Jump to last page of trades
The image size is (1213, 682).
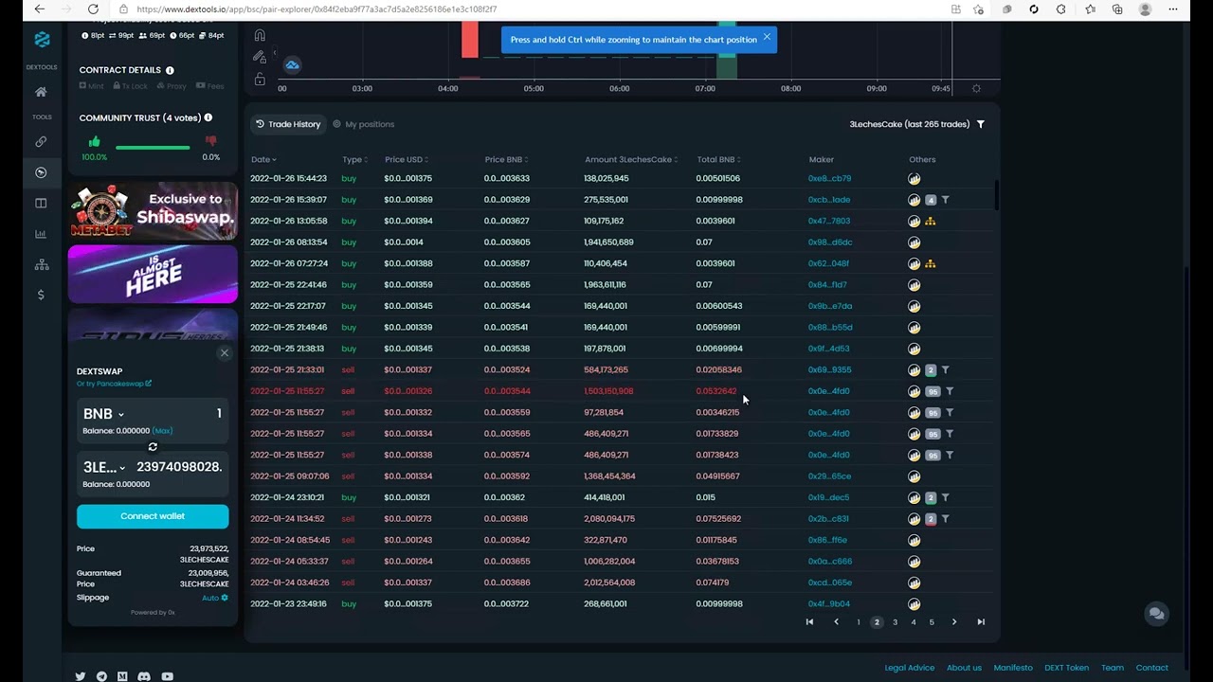[x=981, y=622]
